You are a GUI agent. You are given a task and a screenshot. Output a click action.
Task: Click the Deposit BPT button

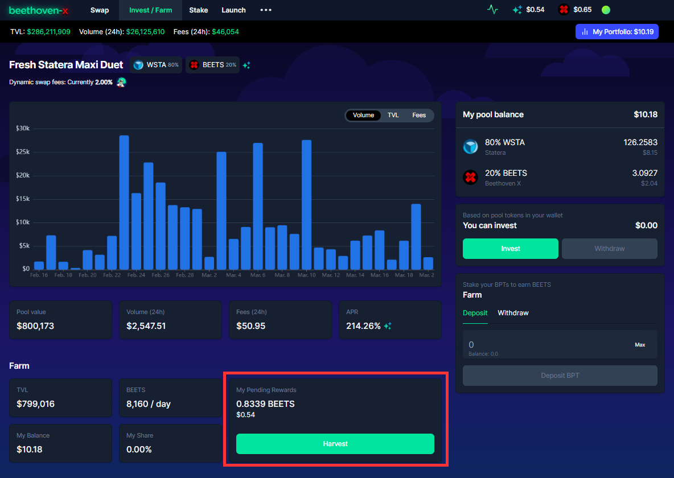pyautogui.click(x=560, y=375)
